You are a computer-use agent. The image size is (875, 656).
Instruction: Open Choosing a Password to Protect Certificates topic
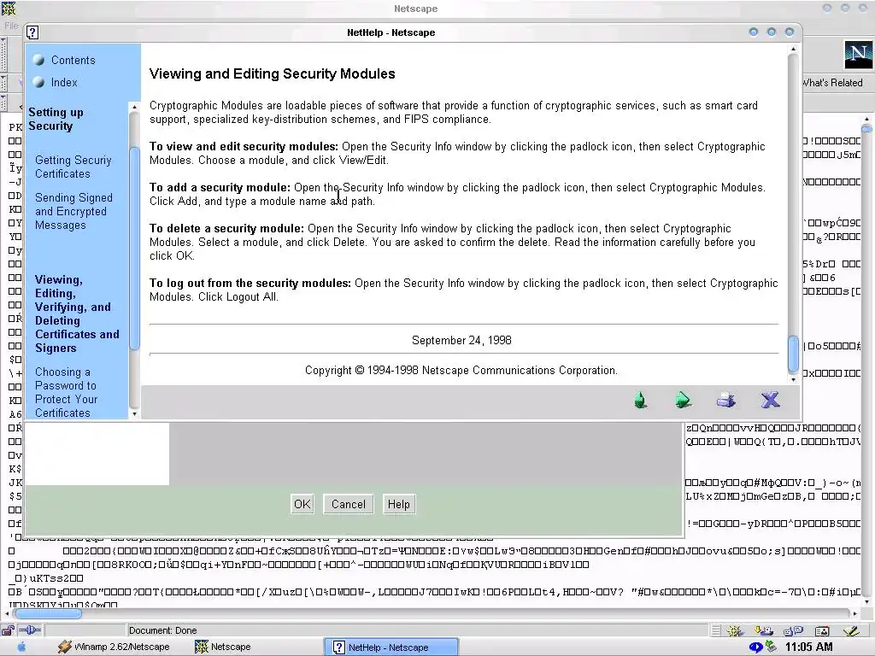pos(66,392)
